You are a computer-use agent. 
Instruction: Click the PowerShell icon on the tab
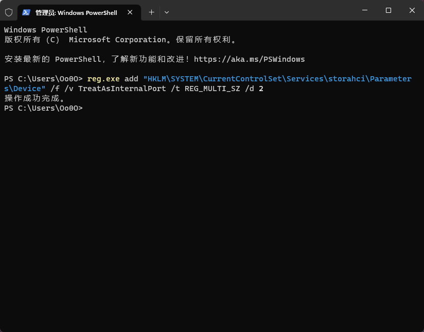pyautogui.click(x=26, y=12)
